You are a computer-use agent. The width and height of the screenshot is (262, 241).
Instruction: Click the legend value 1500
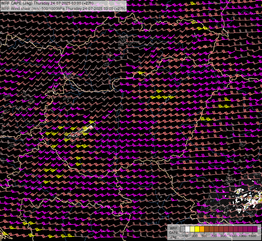point(252,236)
